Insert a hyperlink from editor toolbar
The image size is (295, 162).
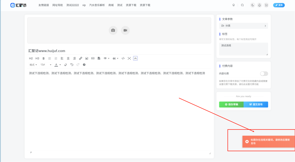(81, 59)
